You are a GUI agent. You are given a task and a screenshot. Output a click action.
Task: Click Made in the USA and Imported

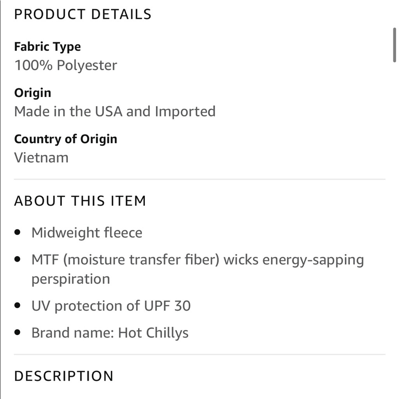(115, 111)
